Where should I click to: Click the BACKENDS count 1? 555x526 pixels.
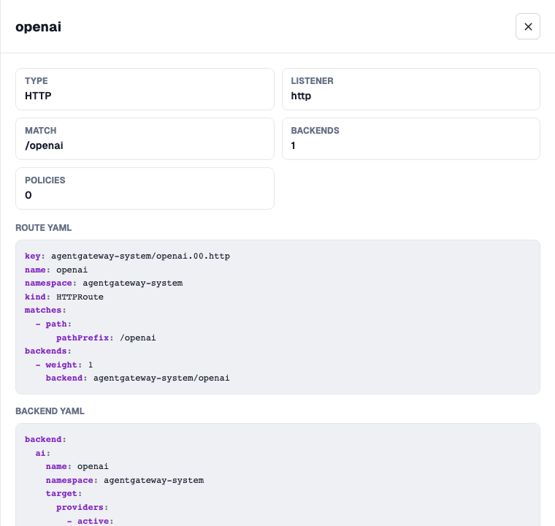pyautogui.click(x=293, y=145)
